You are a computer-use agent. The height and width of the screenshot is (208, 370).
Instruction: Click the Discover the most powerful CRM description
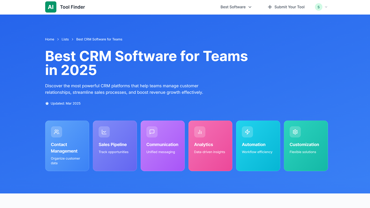pos(124,89)
